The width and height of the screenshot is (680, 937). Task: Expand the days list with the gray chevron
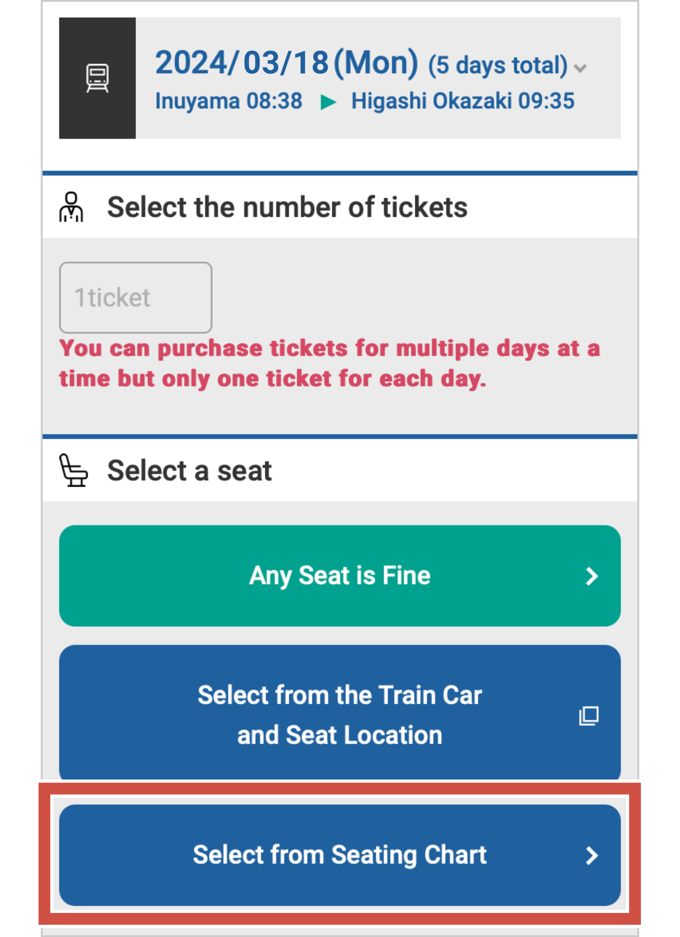coord(580,68)
